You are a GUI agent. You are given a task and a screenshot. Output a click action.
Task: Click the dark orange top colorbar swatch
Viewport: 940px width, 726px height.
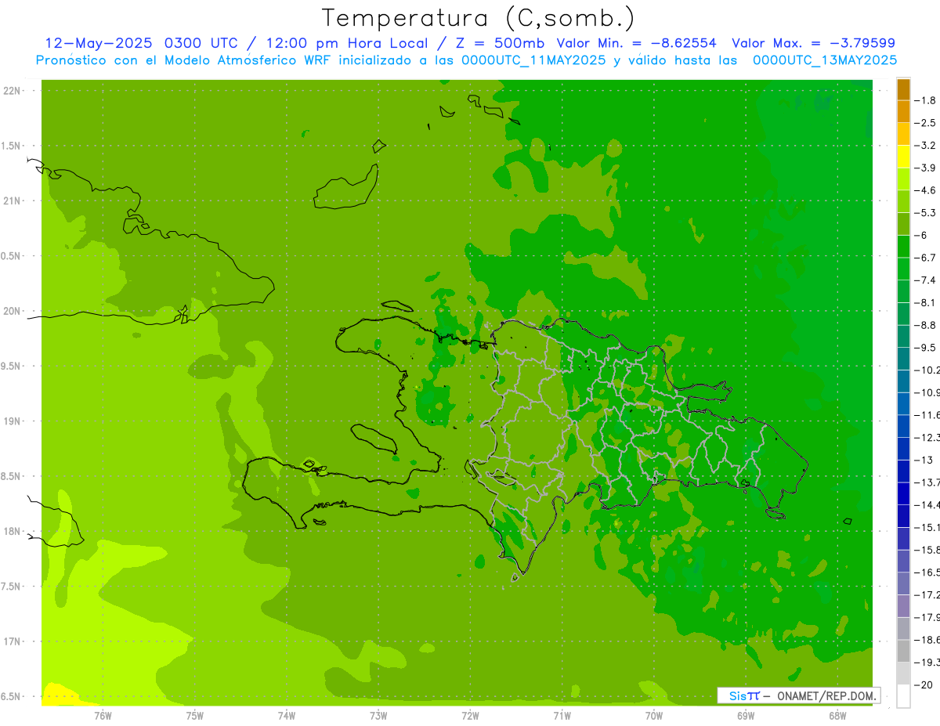(x=903, y=90)
